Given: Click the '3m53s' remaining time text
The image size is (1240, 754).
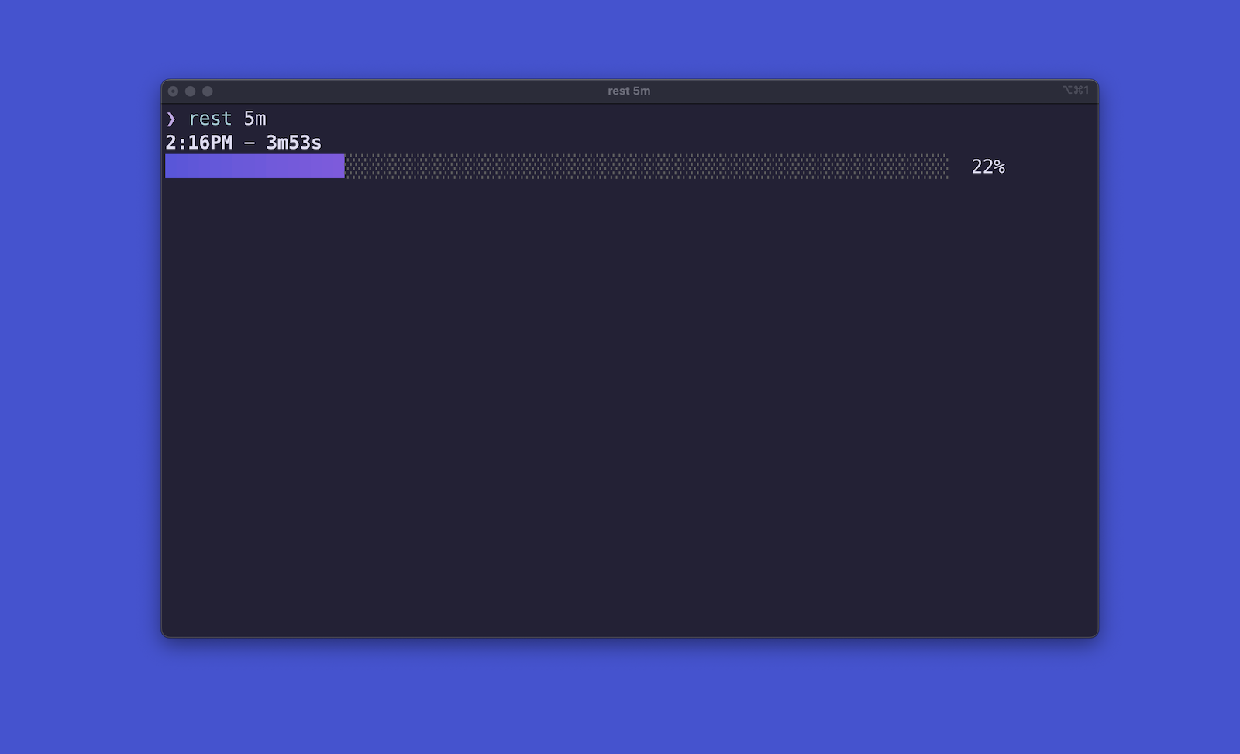Looking at the screenshot, I should tap(294, 143).
